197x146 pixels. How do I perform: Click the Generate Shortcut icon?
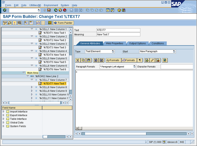pyautogui.click(x=112, y=10)
